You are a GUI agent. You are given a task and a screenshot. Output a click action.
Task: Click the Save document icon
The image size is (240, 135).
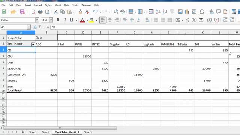(22, 12)
